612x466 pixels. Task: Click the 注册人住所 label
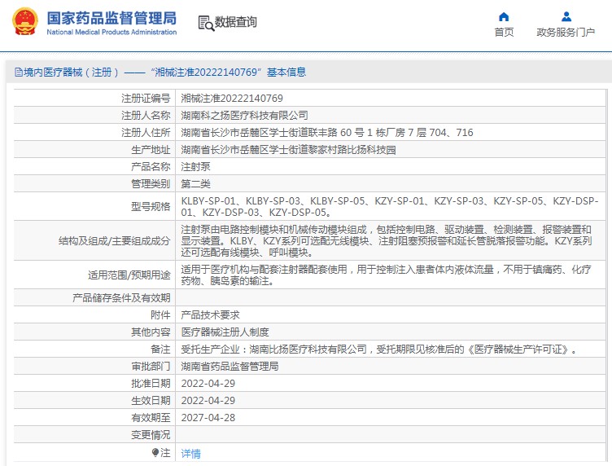(146, 133)
